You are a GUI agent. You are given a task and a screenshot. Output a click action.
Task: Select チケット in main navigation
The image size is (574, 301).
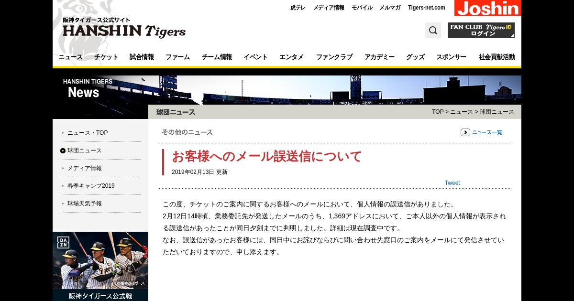pyautogui.click(x=106, y=57)
